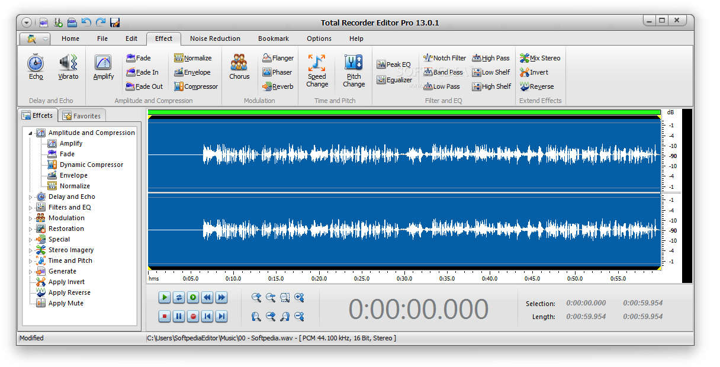Apply the Low Pass filter
This screenshot has height=367, width=720.
pos(441,86)
